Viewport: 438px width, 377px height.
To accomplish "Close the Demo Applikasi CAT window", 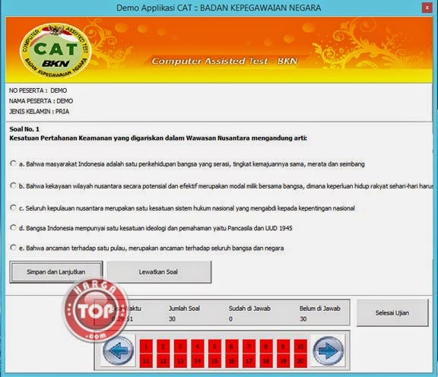I will point(427,8).
